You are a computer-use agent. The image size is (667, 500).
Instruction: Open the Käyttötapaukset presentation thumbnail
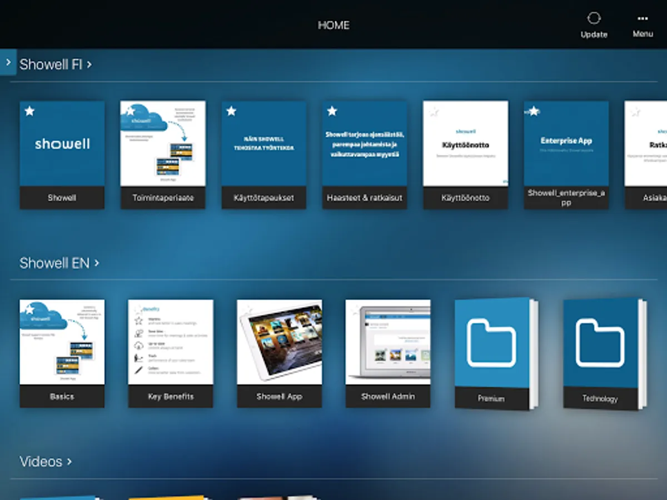(x=263, y=143)
